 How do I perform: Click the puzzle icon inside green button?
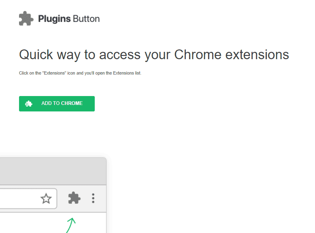pyautogui.click(x=28, y=104)
